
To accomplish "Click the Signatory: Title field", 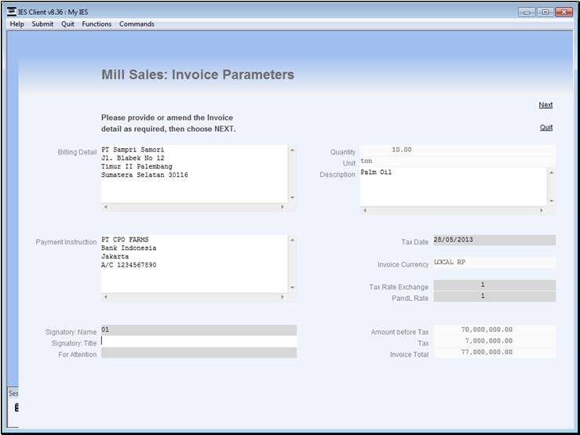I will 199,342.
